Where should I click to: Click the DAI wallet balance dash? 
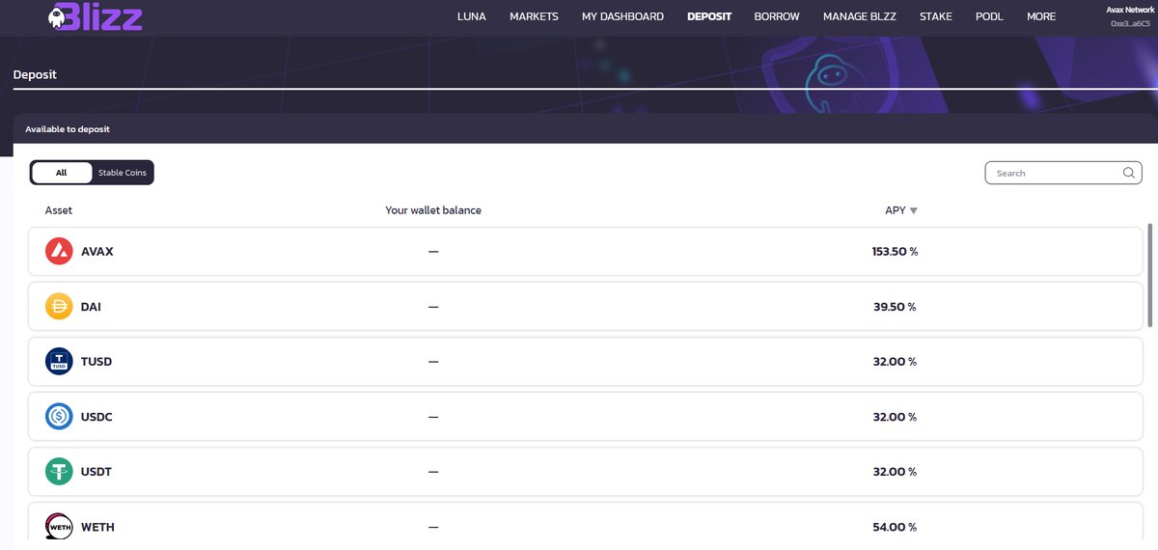(x=433, y=307)
